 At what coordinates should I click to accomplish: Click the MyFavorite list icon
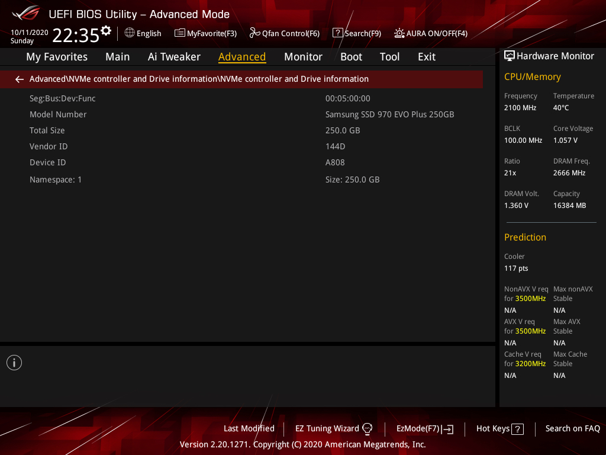point(179,33)
